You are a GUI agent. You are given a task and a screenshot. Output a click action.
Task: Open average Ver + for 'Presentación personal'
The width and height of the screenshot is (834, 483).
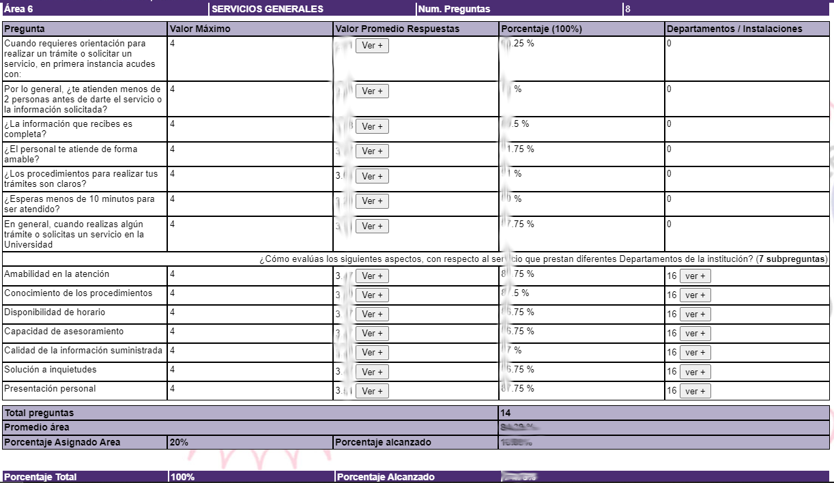372,391
